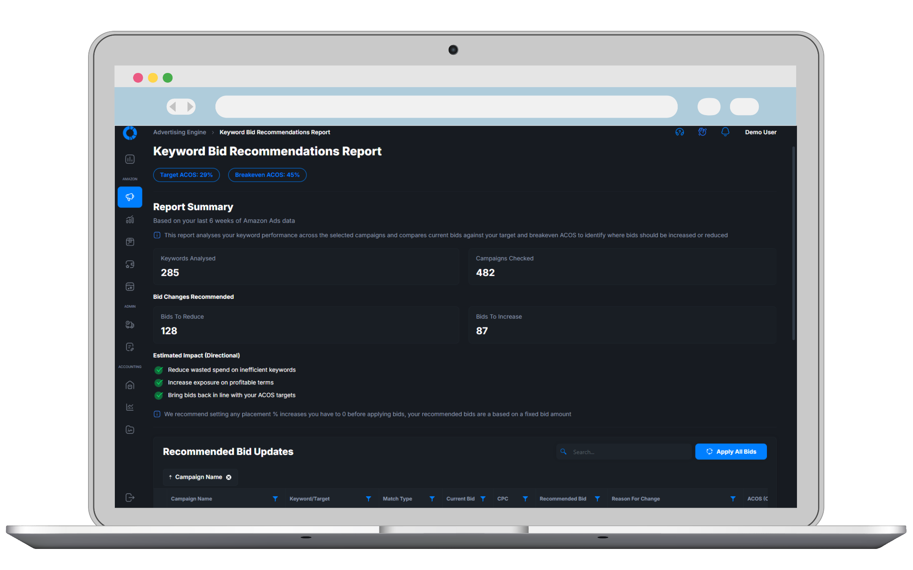Open the growth bar-chart sidebar icon

[130, 220]
